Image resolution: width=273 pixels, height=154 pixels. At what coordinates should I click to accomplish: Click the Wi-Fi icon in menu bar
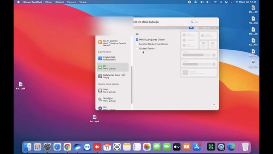215,2
